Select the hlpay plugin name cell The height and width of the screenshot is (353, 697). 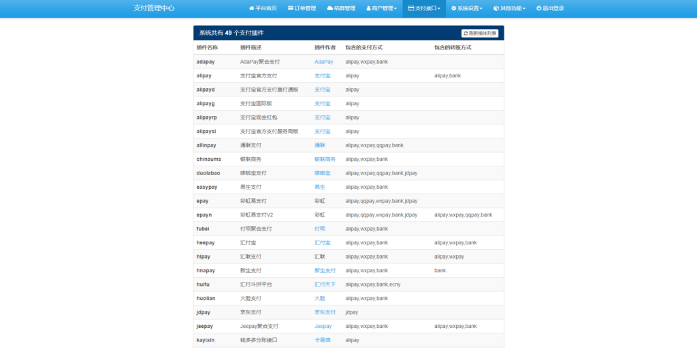click(204, 257)
